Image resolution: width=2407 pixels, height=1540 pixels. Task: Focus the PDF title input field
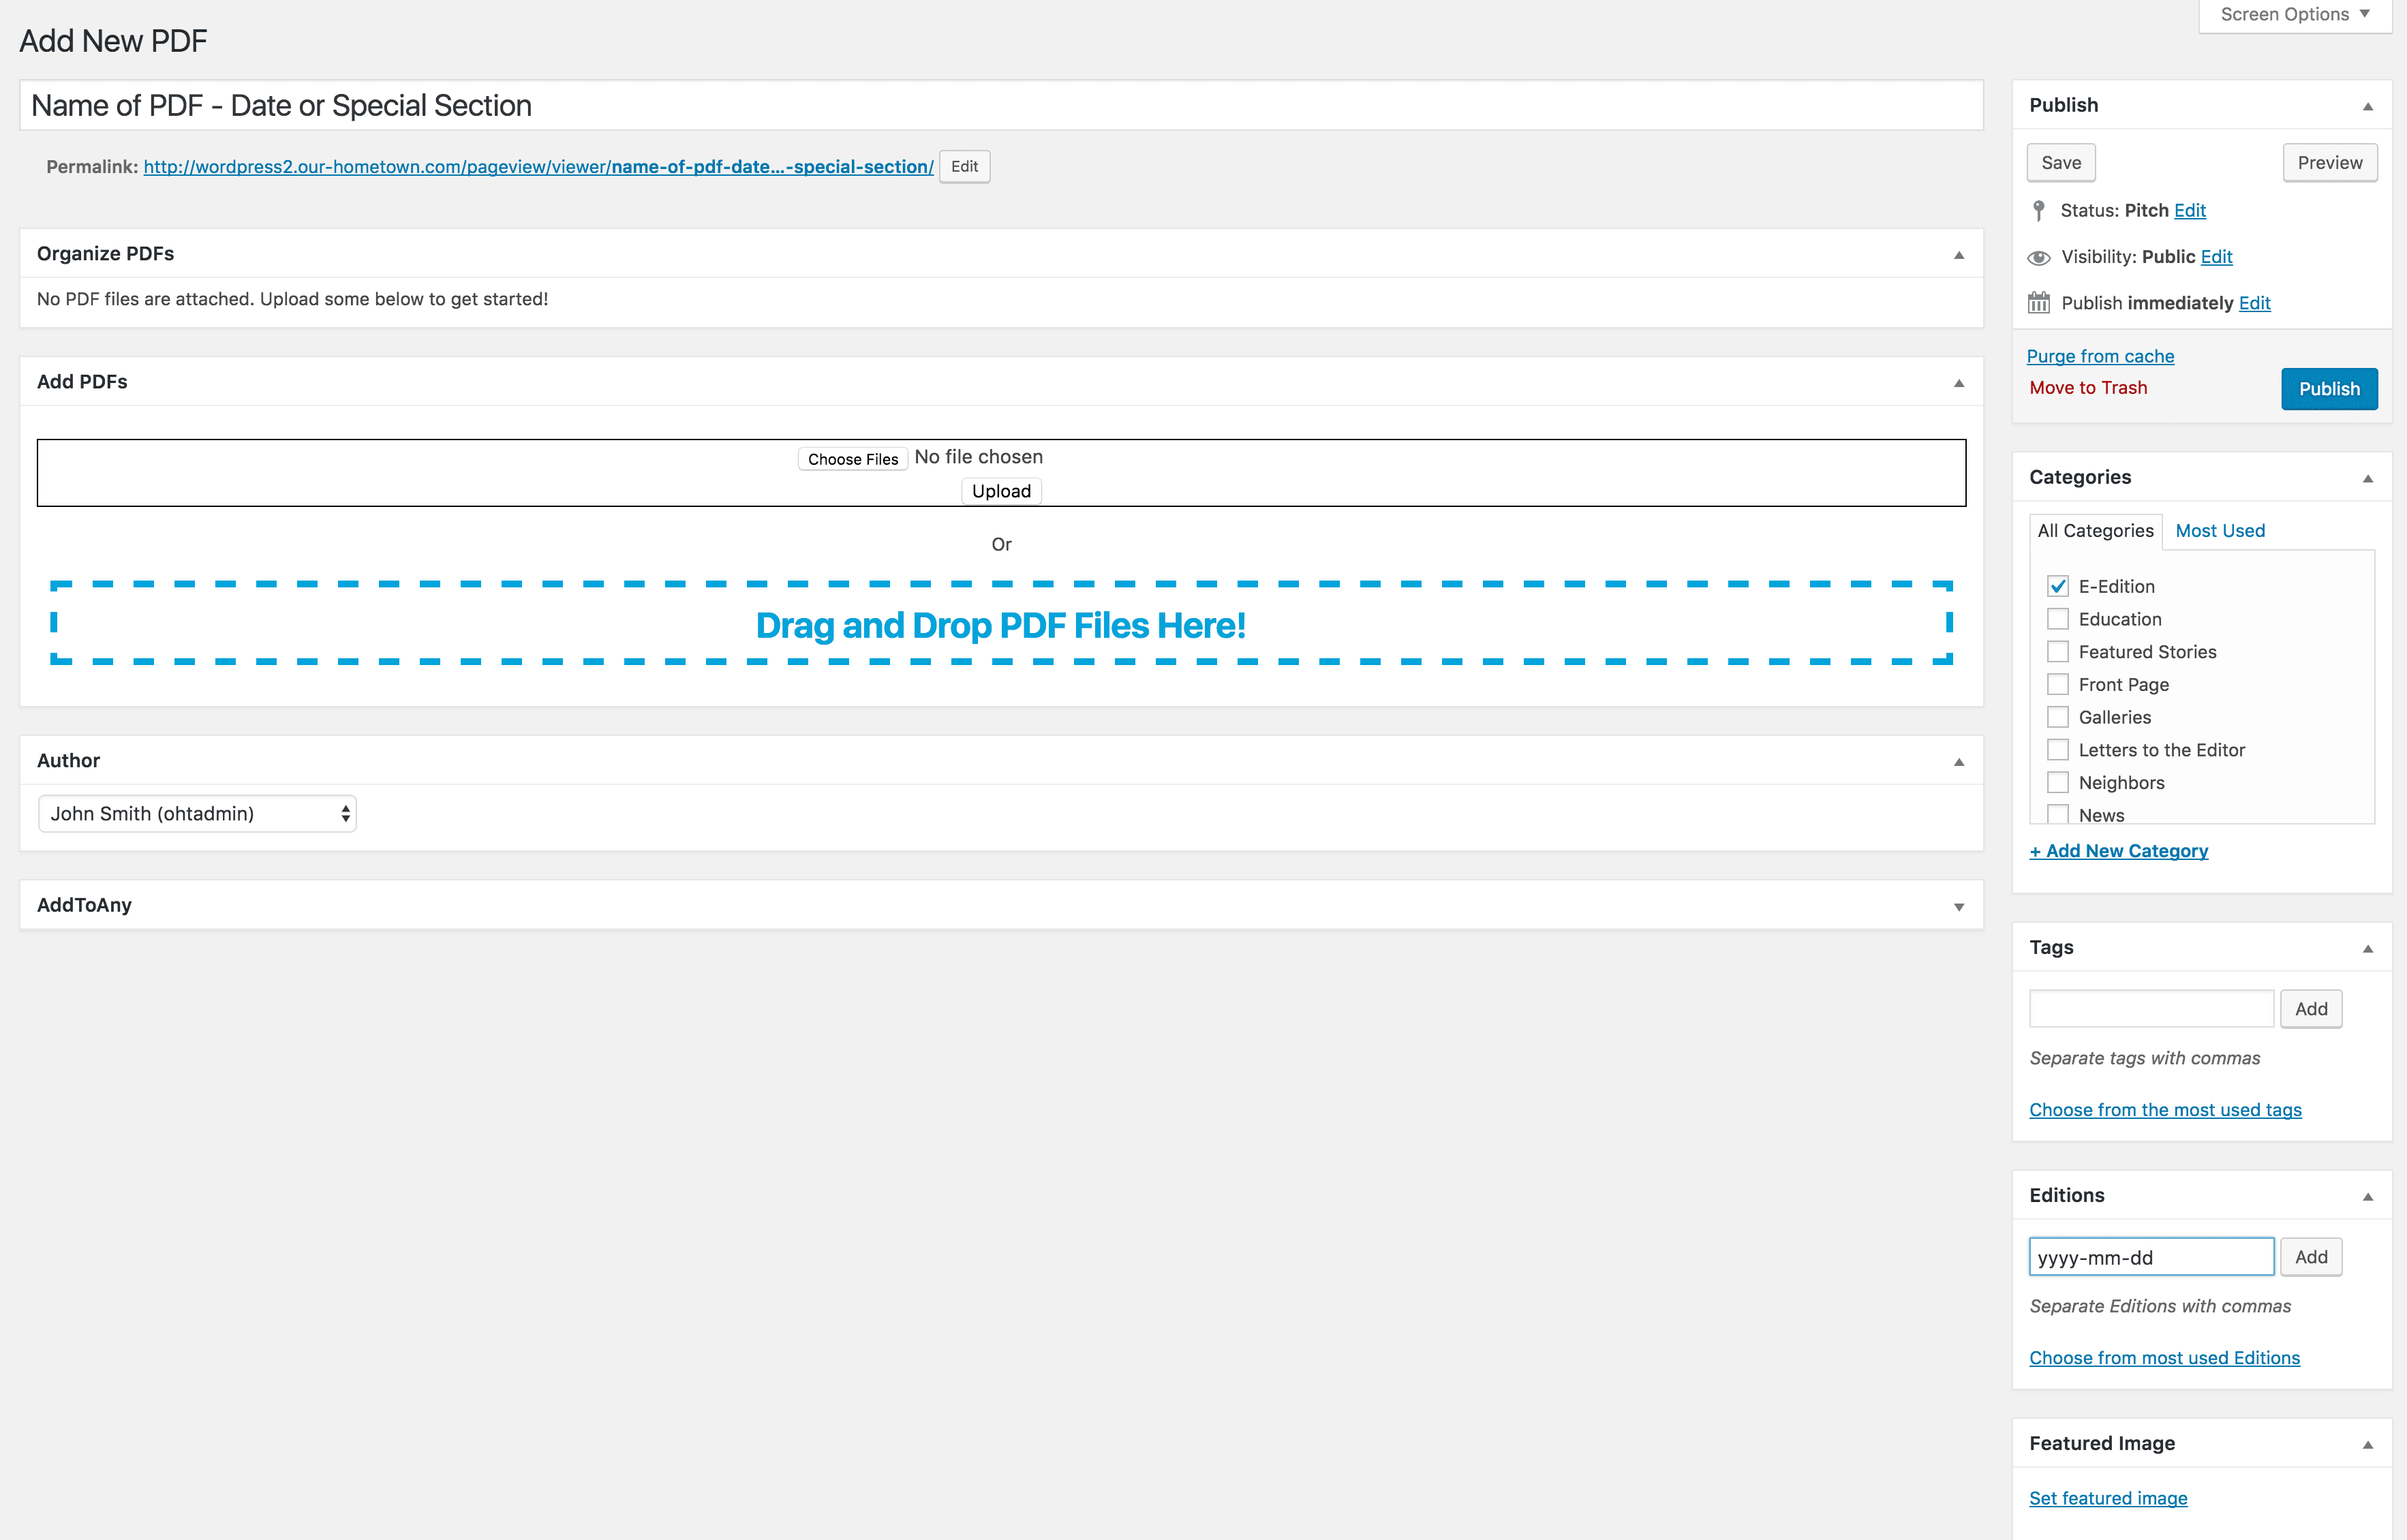(x=1001, y=105)
